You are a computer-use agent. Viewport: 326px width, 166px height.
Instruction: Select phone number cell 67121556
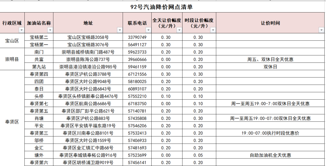(x=137, y=74)
